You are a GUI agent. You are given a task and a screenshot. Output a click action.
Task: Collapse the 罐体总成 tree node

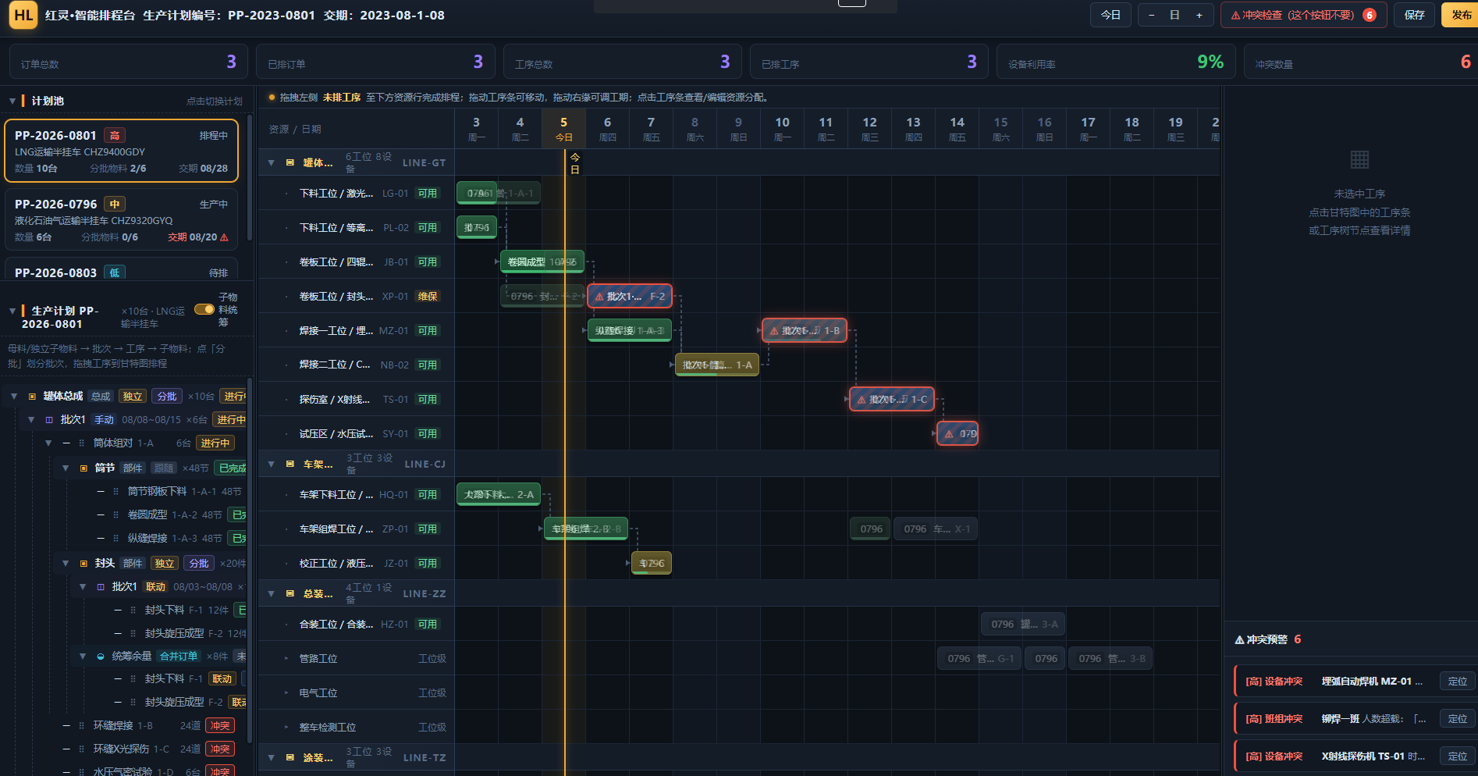[x=14, y=397]
